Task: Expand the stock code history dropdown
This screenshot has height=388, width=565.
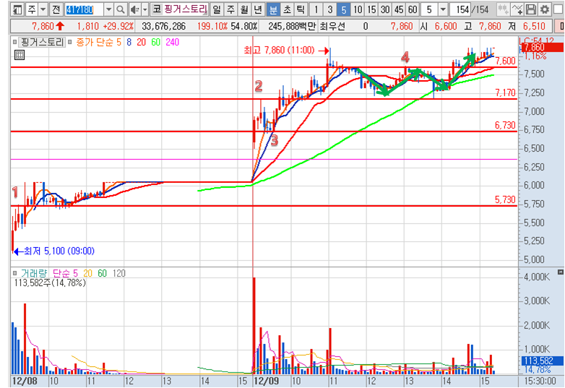Action: pyautogui.click(x=109, y=9)
